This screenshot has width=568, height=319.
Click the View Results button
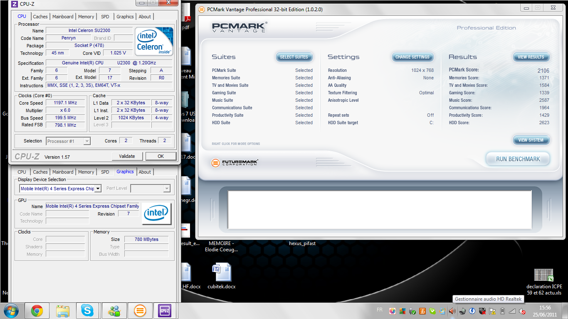pyautogui.click(x=531, y=57)
